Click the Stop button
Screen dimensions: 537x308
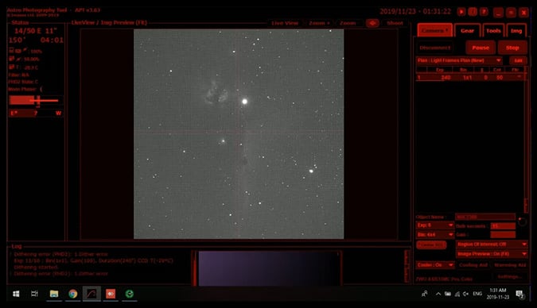[512, 48]
